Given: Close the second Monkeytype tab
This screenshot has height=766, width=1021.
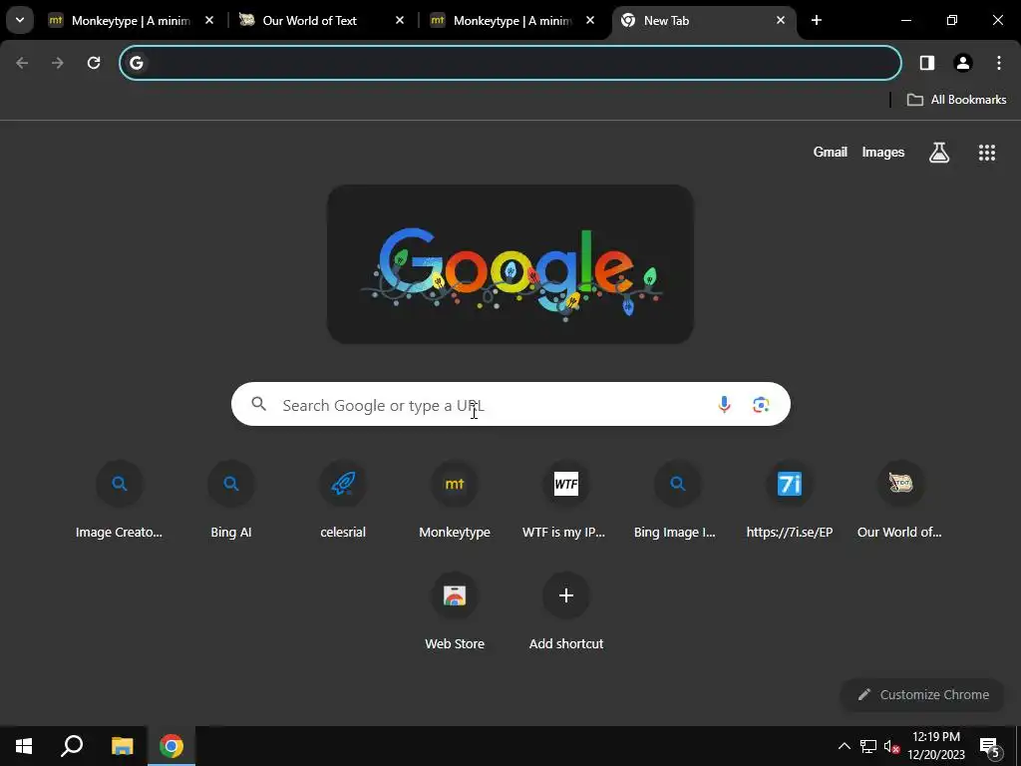Looking at the screenshot, I should click(590, 21).
